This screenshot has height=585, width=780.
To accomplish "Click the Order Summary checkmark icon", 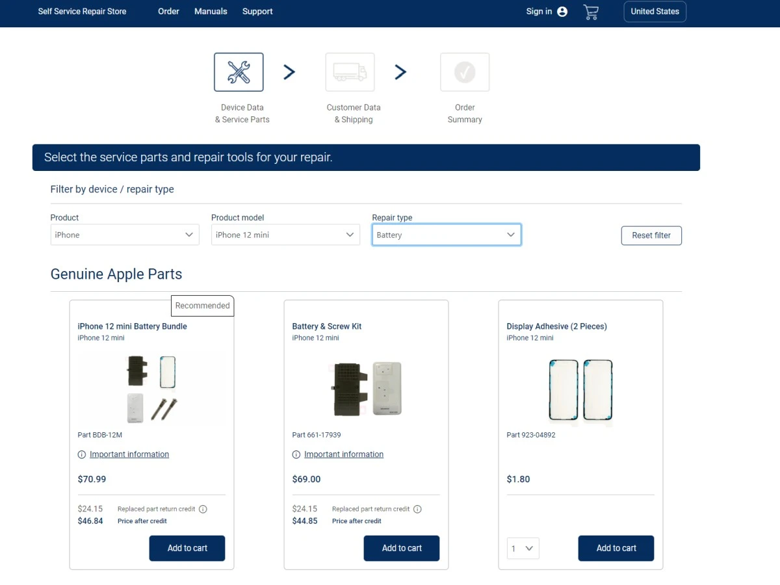I will [464, 72].
